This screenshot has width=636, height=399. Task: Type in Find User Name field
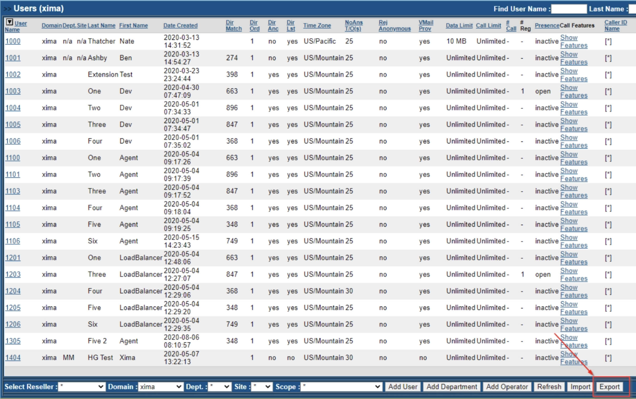(x=569, y=9)
